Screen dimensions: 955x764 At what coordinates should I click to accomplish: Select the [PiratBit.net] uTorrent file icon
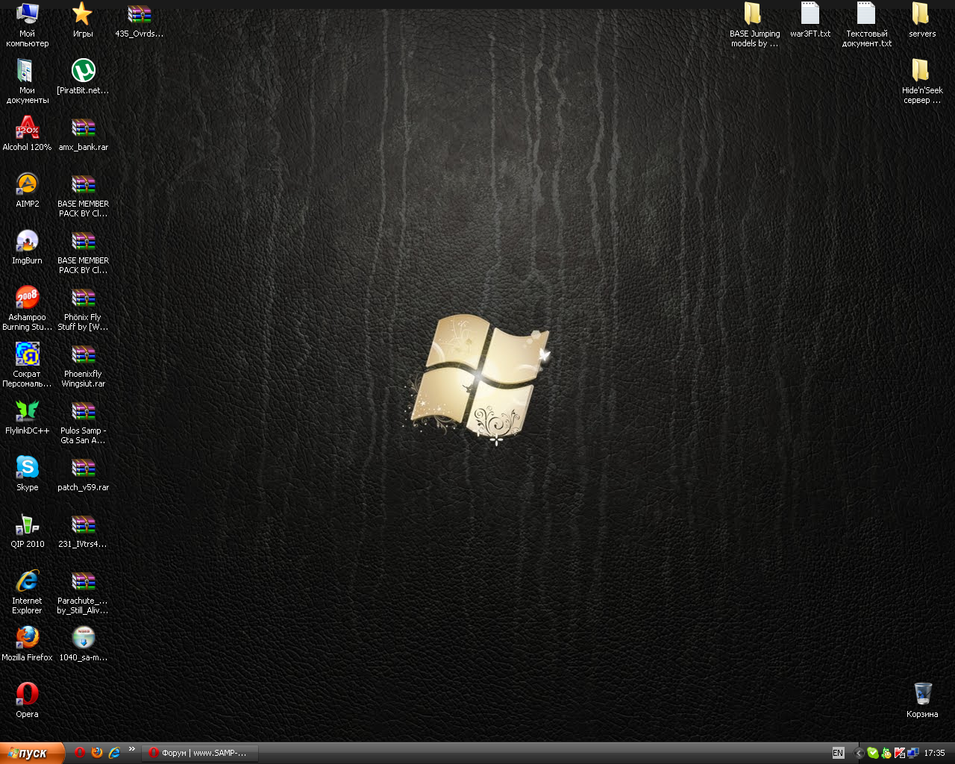(x=83, y=77)
